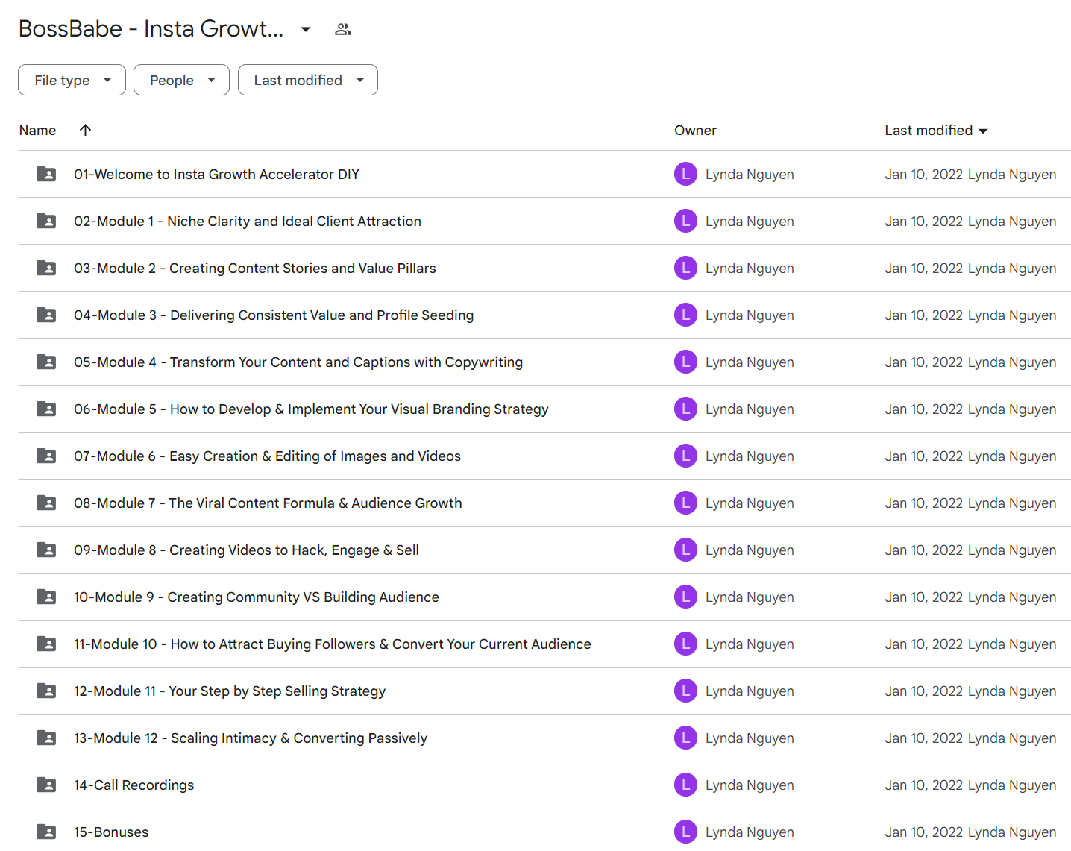Select 09-Module 8 - Creating Videos to Hack name
Viewport: 1071px width, 851px height.
(246, 550)
